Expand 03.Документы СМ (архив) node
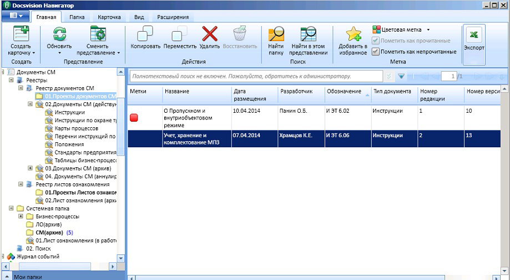 tap(31, 168)
